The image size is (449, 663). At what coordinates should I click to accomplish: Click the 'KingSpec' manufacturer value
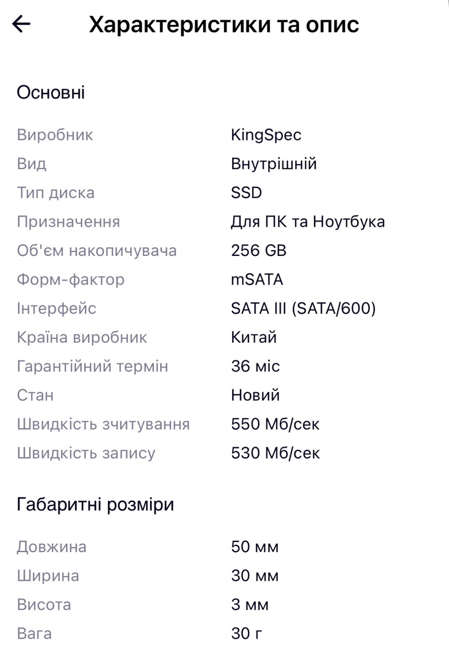pos(266,135)
